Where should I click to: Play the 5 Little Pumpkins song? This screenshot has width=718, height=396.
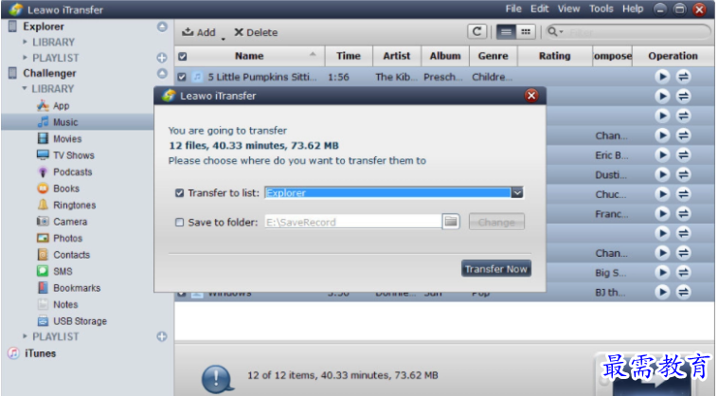pyautogui.click(x=662, y=77)
